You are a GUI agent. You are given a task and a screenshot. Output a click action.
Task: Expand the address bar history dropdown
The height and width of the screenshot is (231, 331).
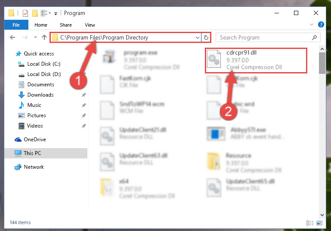click(x=198, y=38)
